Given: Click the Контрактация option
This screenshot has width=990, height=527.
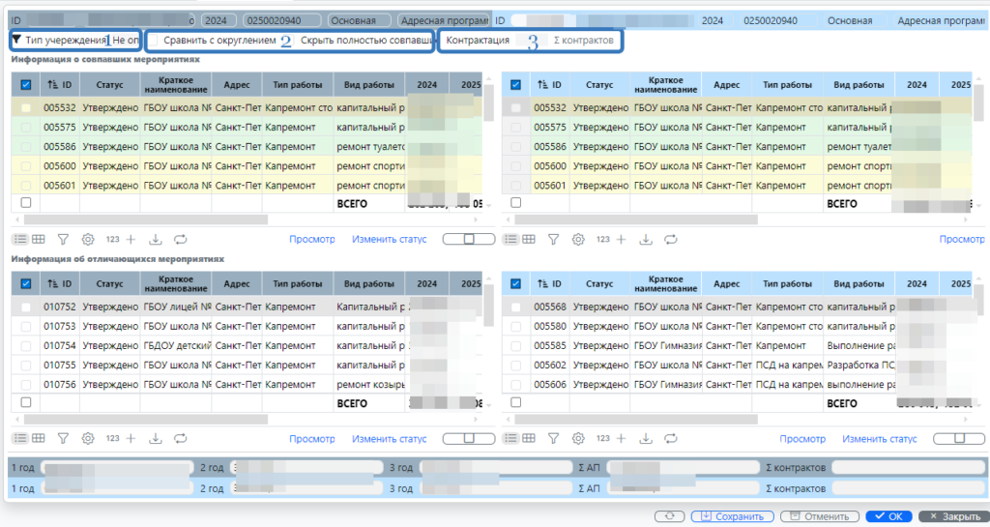Looking at the screenshot, I should 478,41.
